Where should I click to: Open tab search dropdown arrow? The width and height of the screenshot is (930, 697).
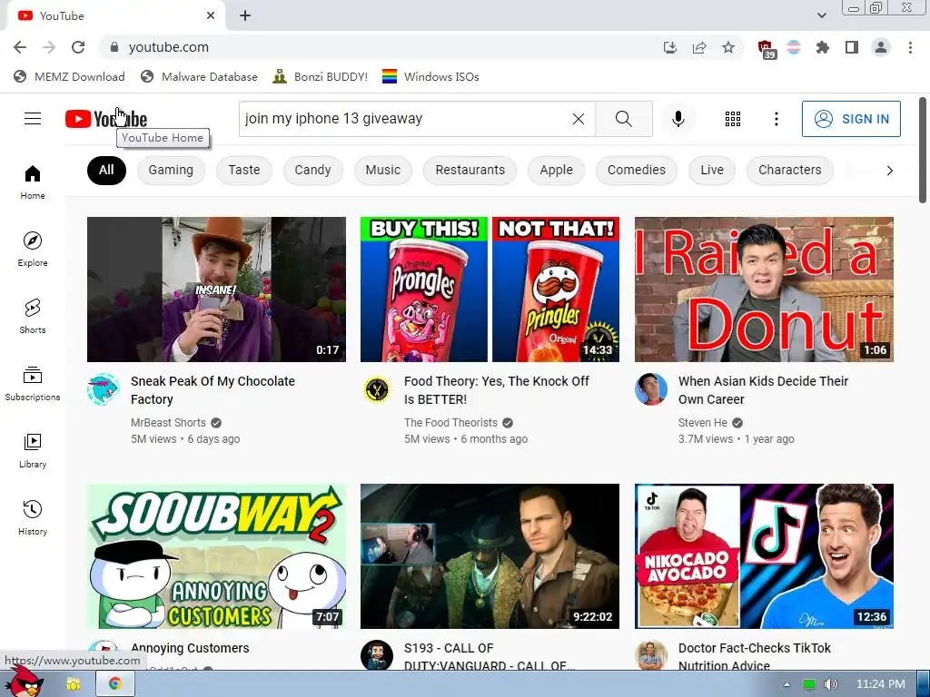(821, 16)
